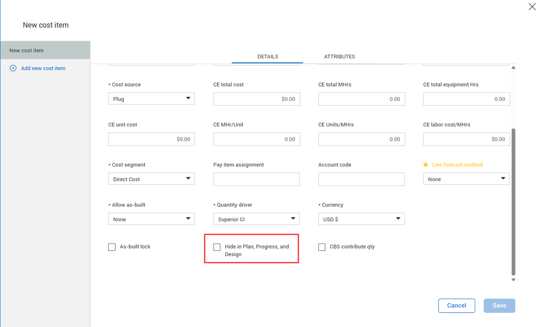This screenshot has width=538, height=327.
Task: Expand the Quantity driver dropdown
Action: (256, 219)
